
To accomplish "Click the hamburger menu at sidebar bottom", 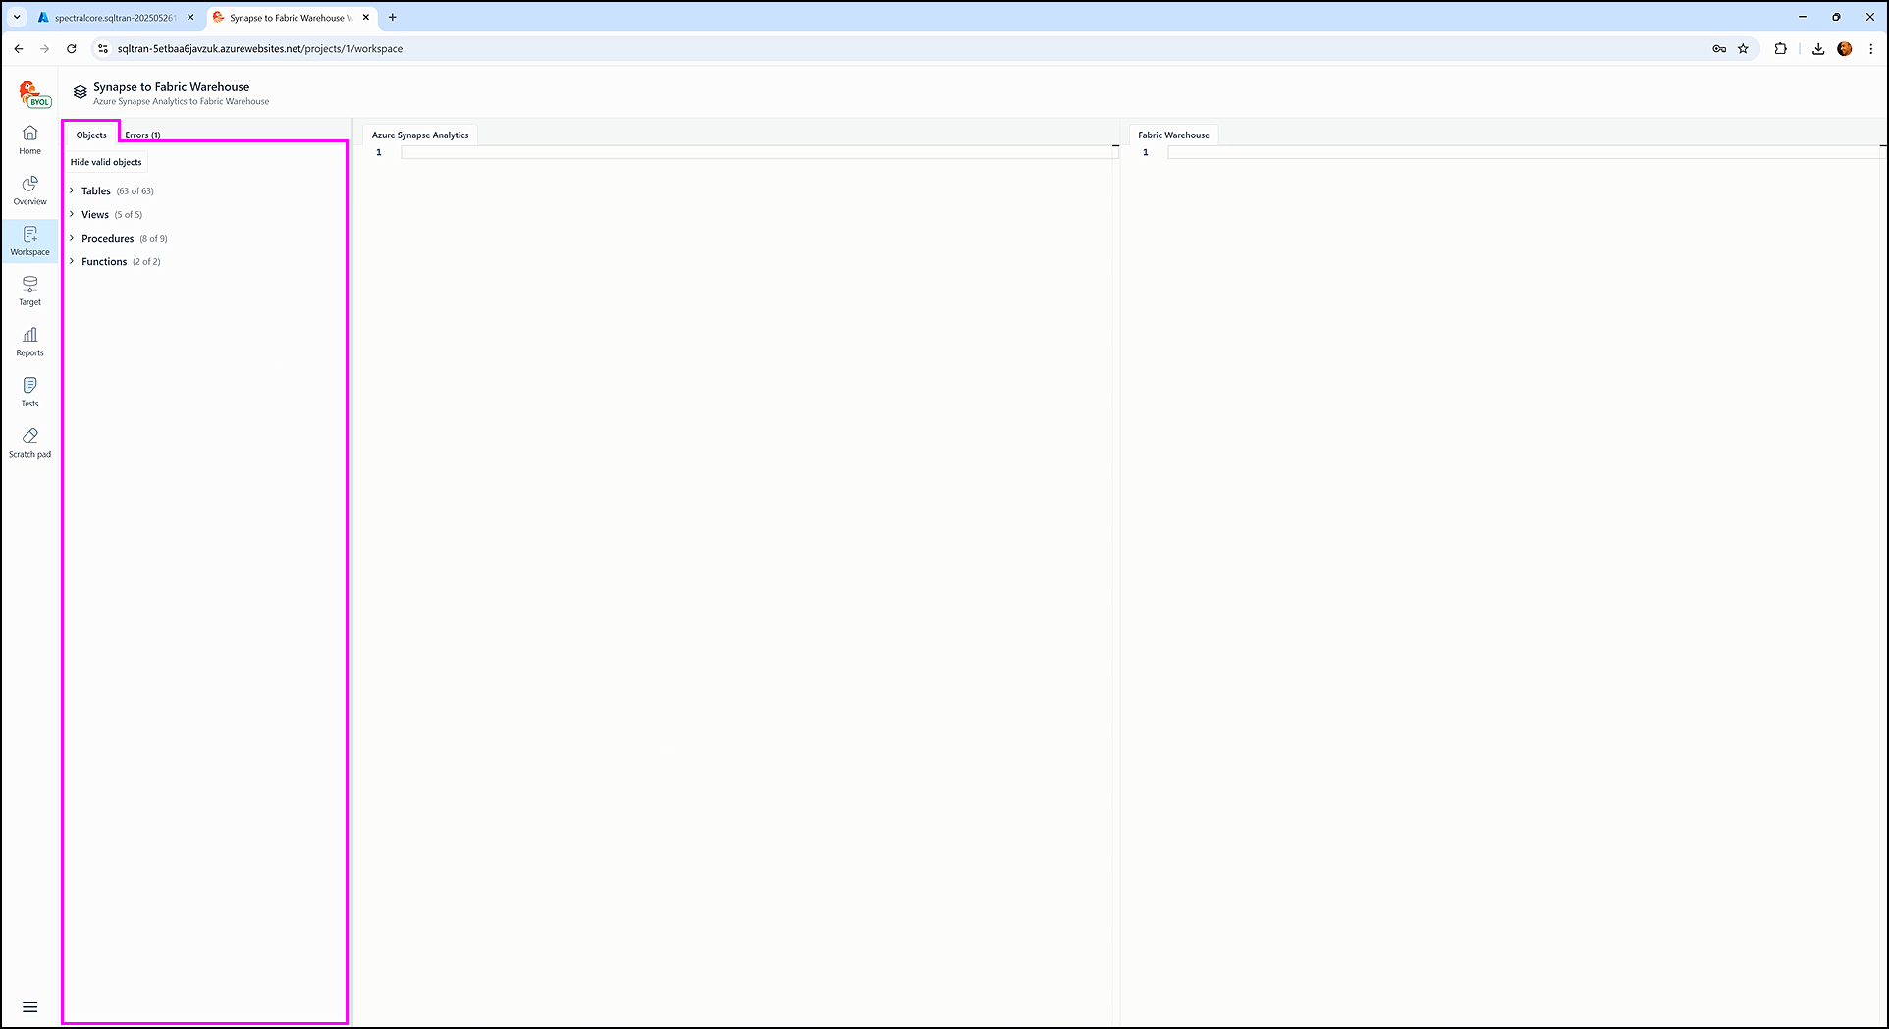I will [30, 1007].
